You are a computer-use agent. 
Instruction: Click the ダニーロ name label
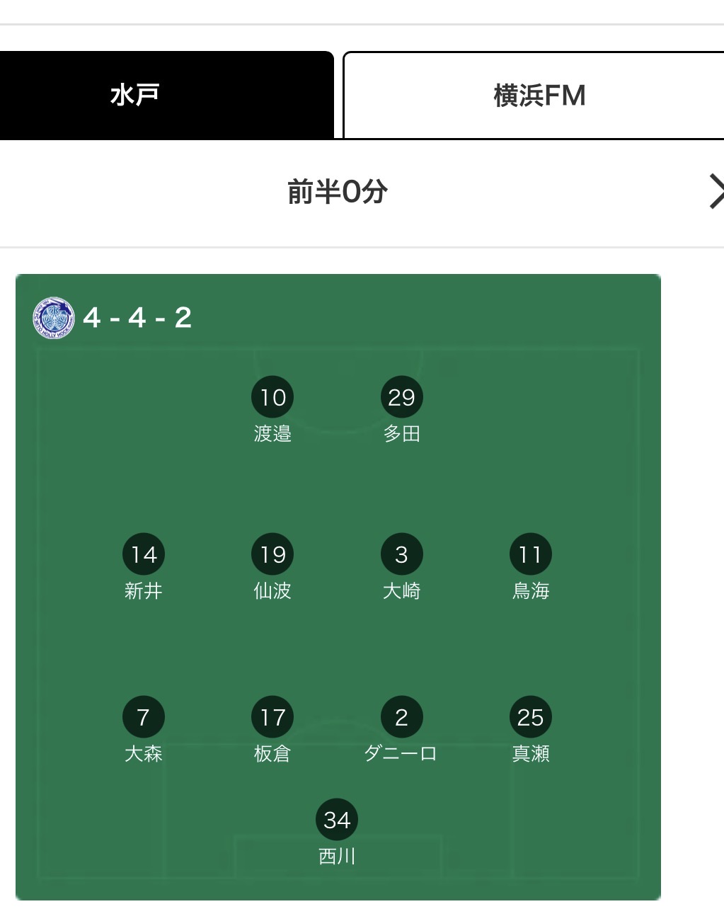click(x=401, y=754)
